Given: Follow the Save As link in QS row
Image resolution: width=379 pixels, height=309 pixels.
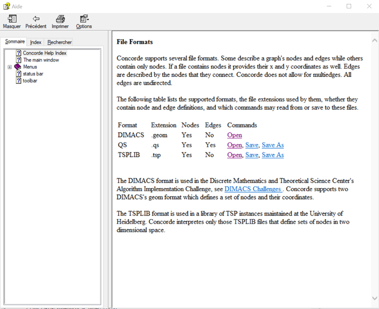Looking at the screenshot, I should coord(273,145).
